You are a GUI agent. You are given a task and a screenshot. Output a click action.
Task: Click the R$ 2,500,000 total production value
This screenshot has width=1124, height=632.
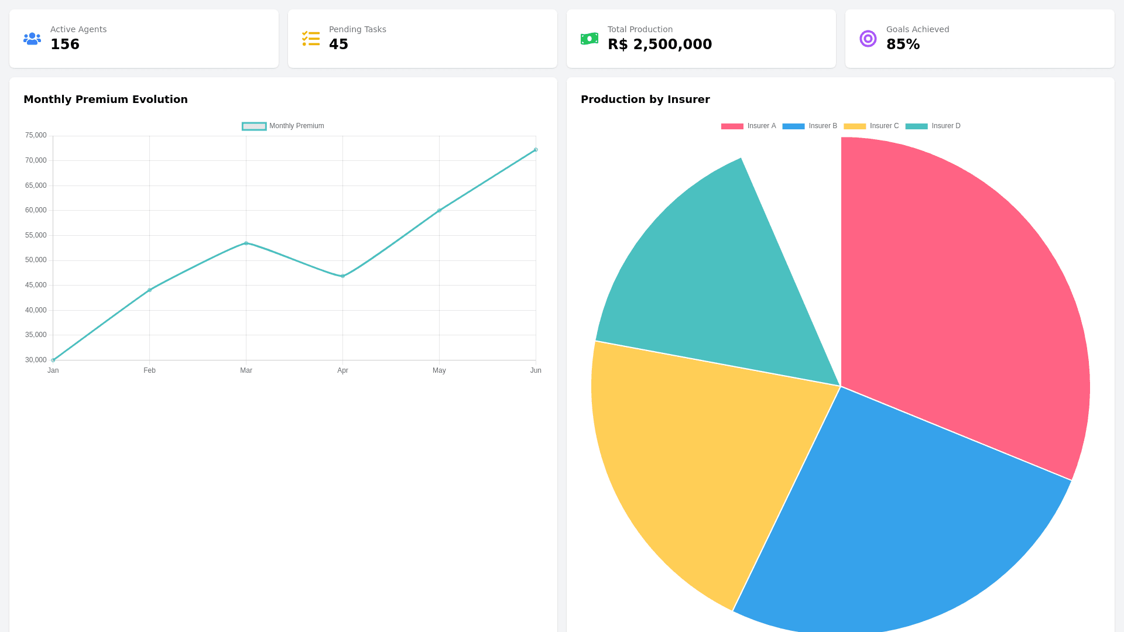660,44
